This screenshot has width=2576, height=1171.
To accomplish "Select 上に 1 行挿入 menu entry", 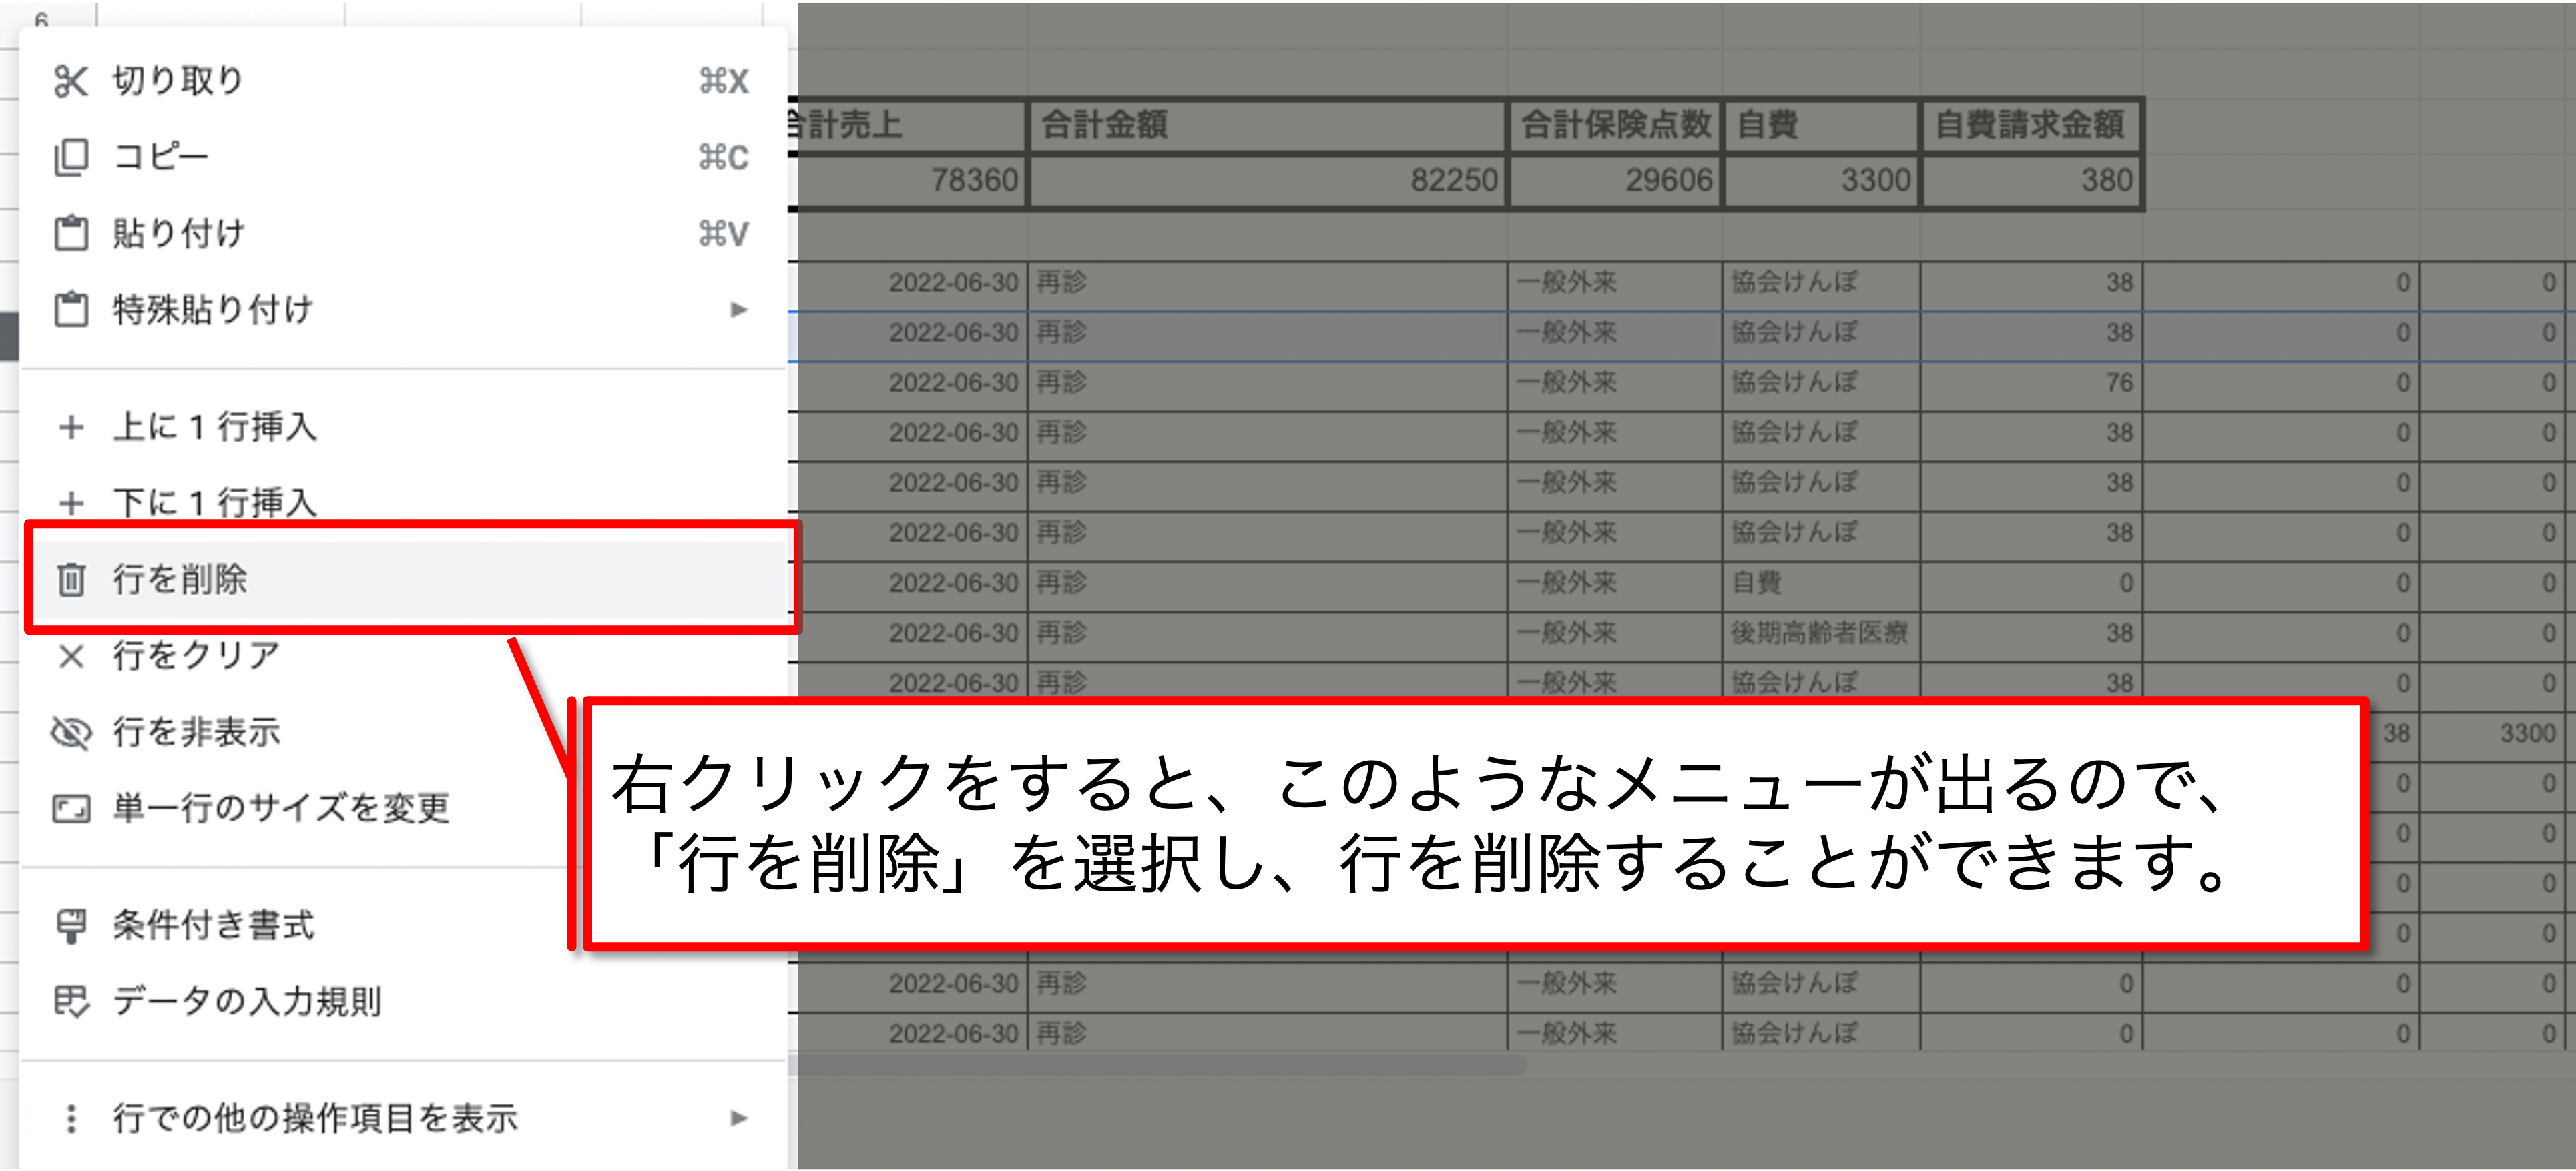I will pyautogui.click(x=403, y=426).
